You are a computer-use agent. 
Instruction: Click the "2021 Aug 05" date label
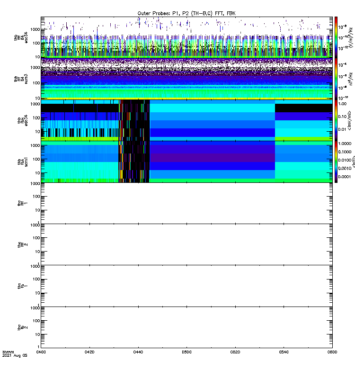[15, 356]
